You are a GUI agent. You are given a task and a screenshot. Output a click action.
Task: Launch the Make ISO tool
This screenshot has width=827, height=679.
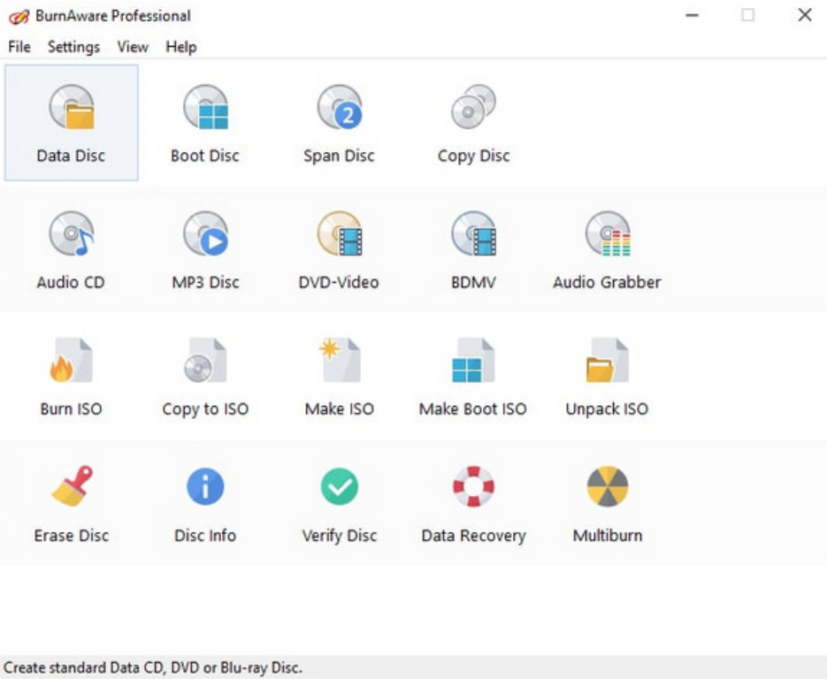pyautogui.click(x=339, y=377)
